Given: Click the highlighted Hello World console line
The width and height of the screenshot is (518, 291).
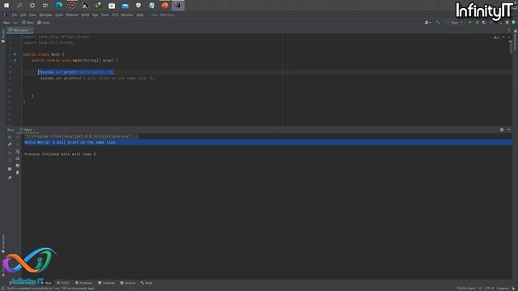Looking at the screenshot, I should click(x=268, y=142).
